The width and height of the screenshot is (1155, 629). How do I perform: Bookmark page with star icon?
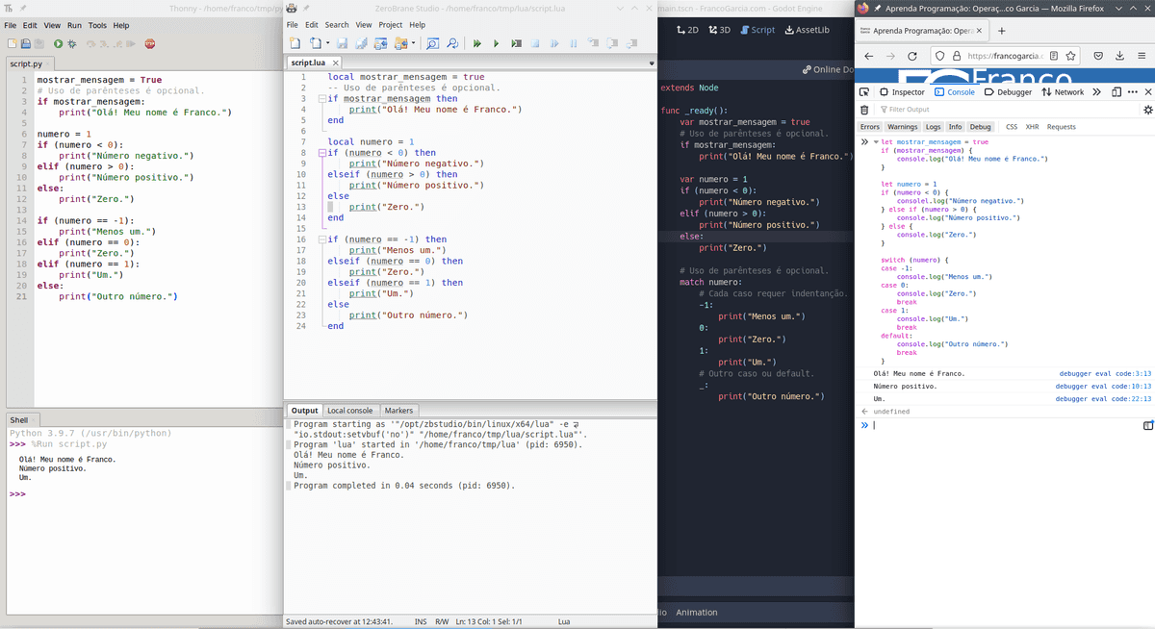point(1070,56)
